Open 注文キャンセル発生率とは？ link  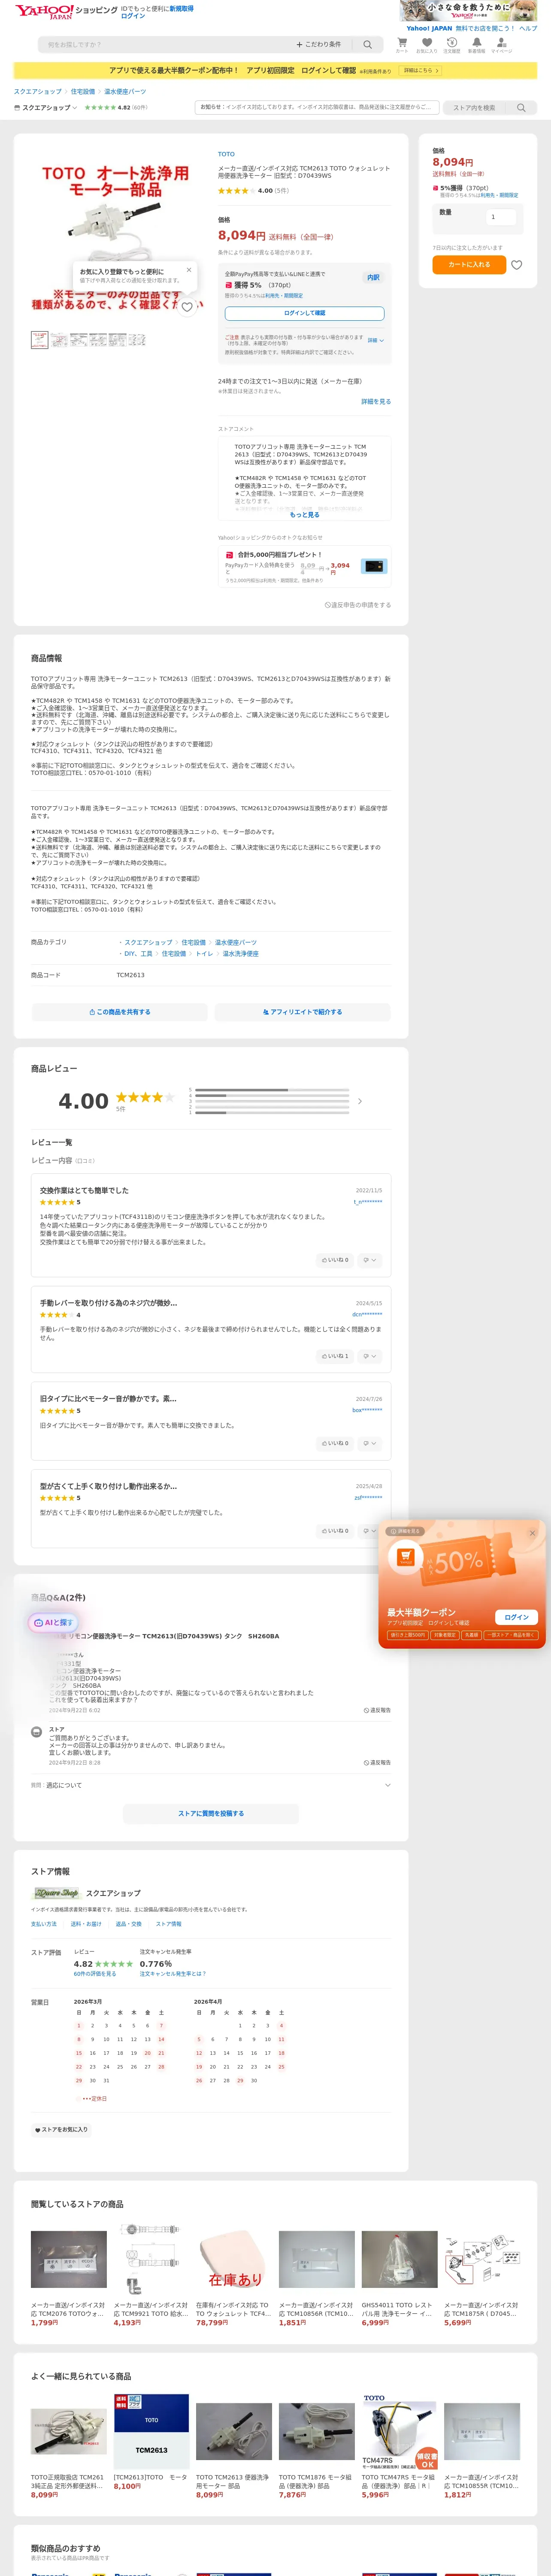click(x=173, y=1974)
